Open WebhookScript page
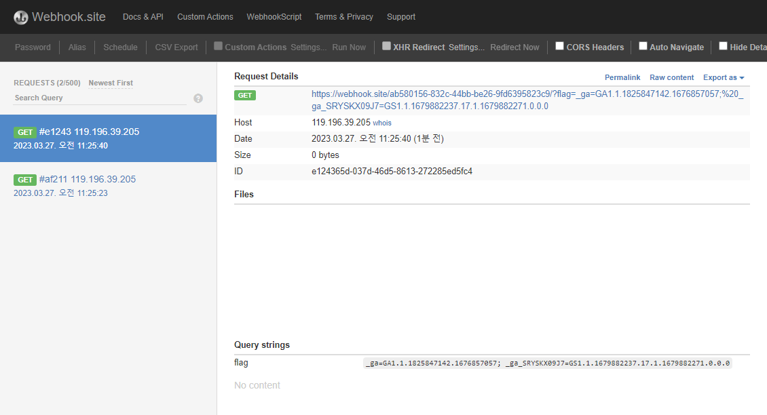Screen dimensions: 767x415 tap(274, 17)
